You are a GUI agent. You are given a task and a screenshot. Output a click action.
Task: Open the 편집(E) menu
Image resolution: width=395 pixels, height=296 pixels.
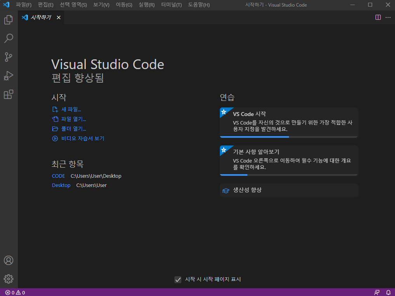45,5
